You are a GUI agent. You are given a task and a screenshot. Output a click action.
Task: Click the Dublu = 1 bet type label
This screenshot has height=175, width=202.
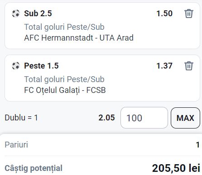click(21, 118)
